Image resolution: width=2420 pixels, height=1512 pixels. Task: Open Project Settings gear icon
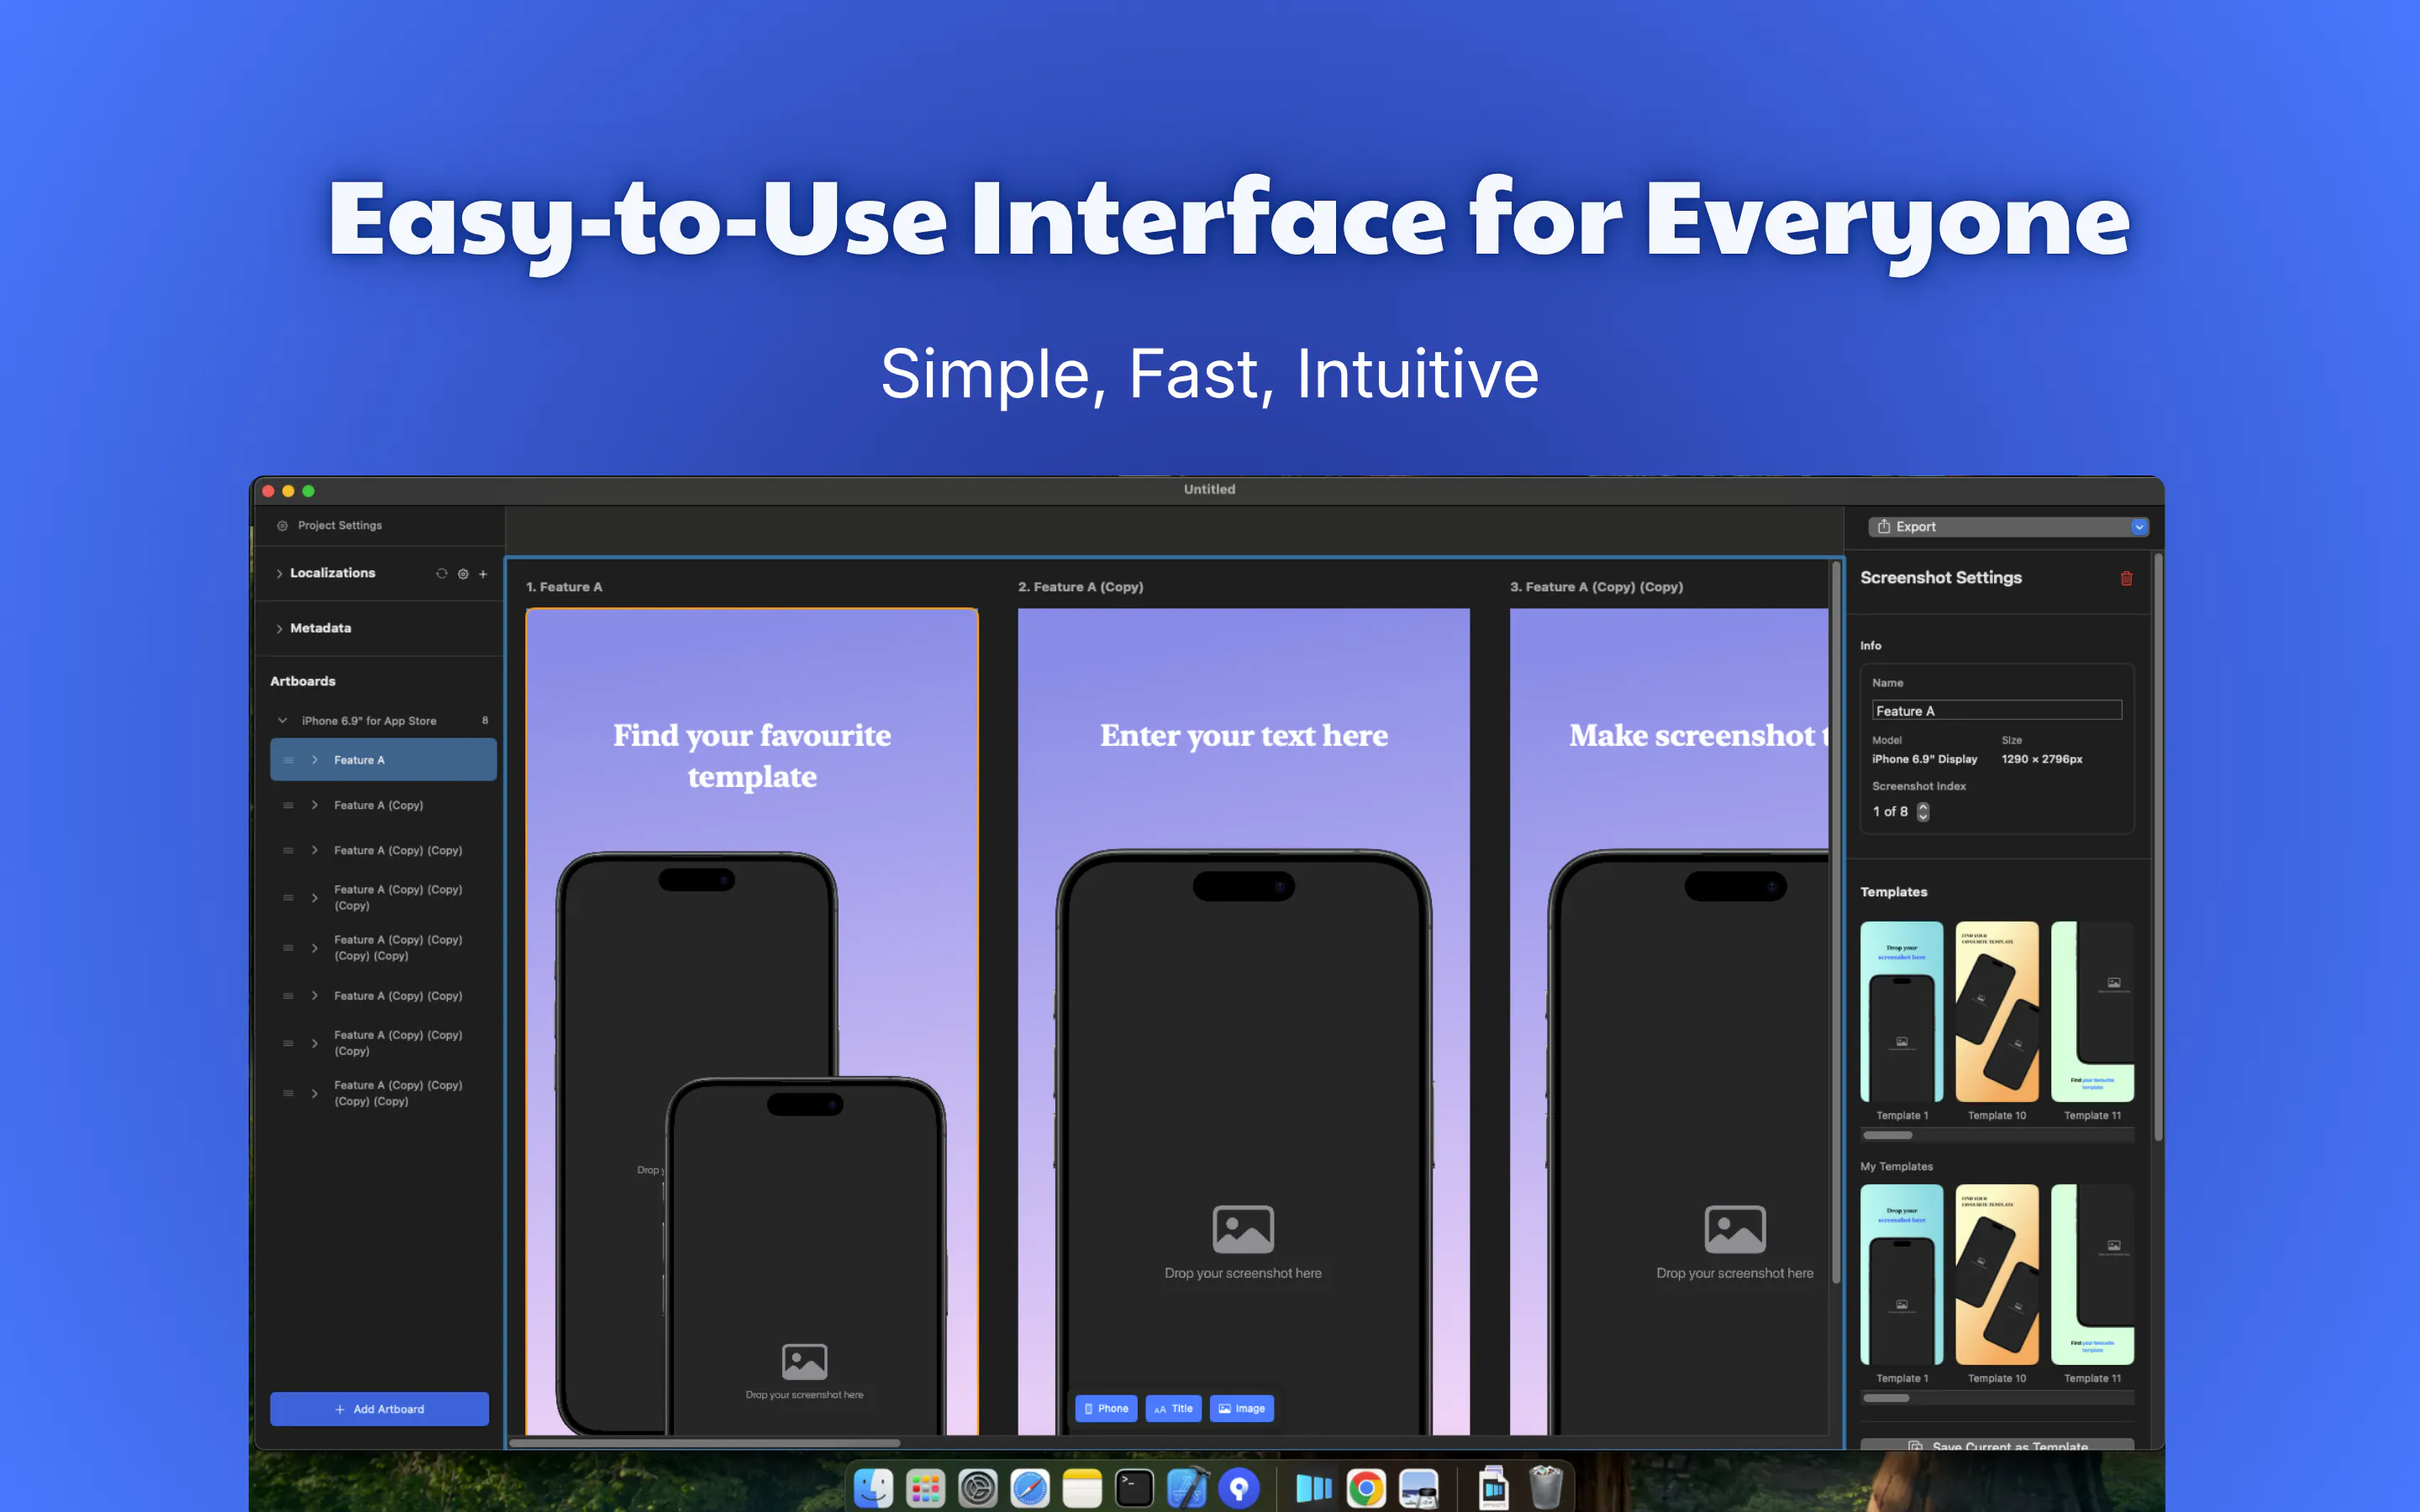tap(282, 525)
